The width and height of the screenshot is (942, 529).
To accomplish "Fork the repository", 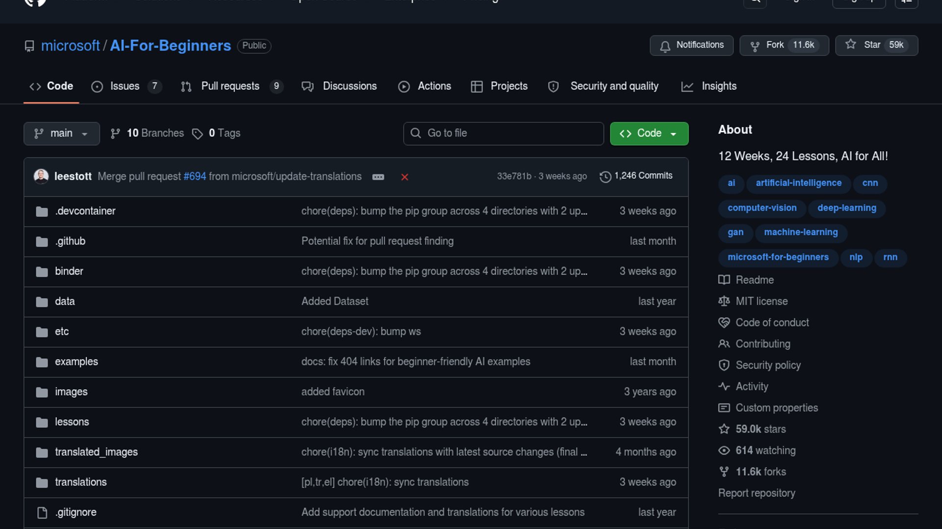I will 784,45.
